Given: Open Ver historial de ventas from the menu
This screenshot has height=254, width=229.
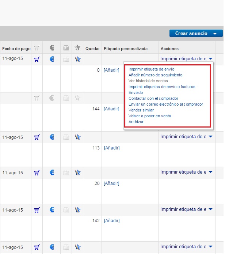Looking at the screenshot, I should tap(148, 81).
